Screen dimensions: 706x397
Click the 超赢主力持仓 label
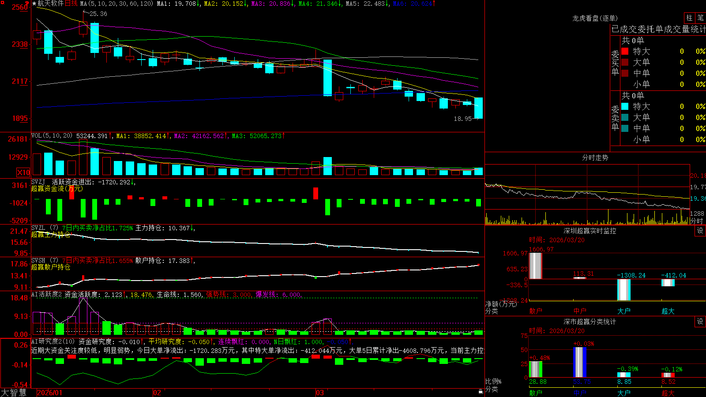click(51, 234)
